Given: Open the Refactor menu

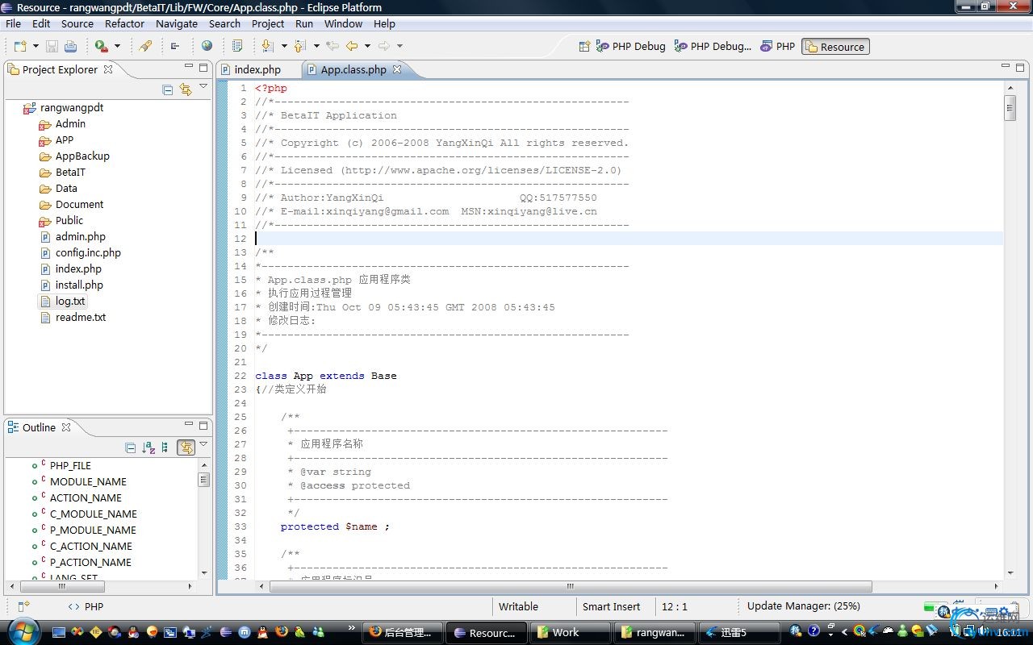Looking at the screenshot, I should [125, 23].
